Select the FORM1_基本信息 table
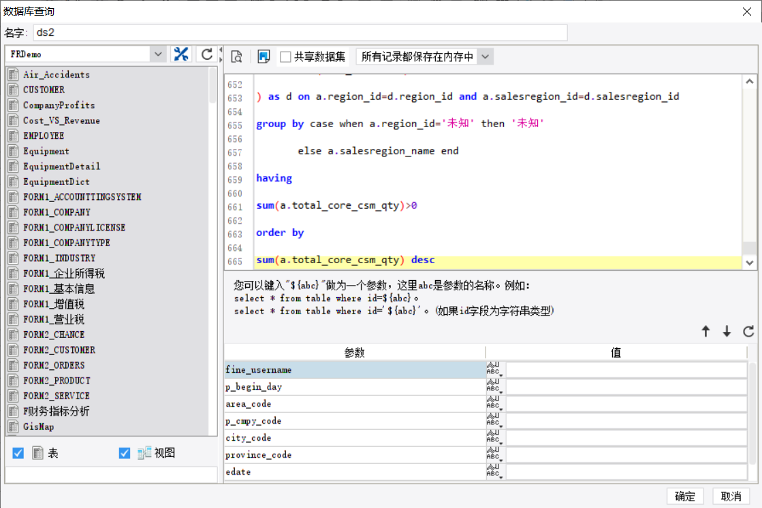 (59, 289)
